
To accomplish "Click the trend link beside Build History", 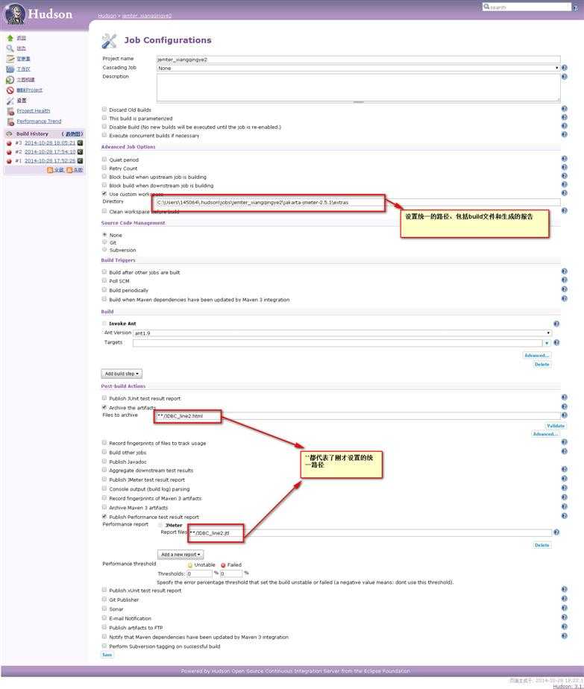I will (72, 134).
